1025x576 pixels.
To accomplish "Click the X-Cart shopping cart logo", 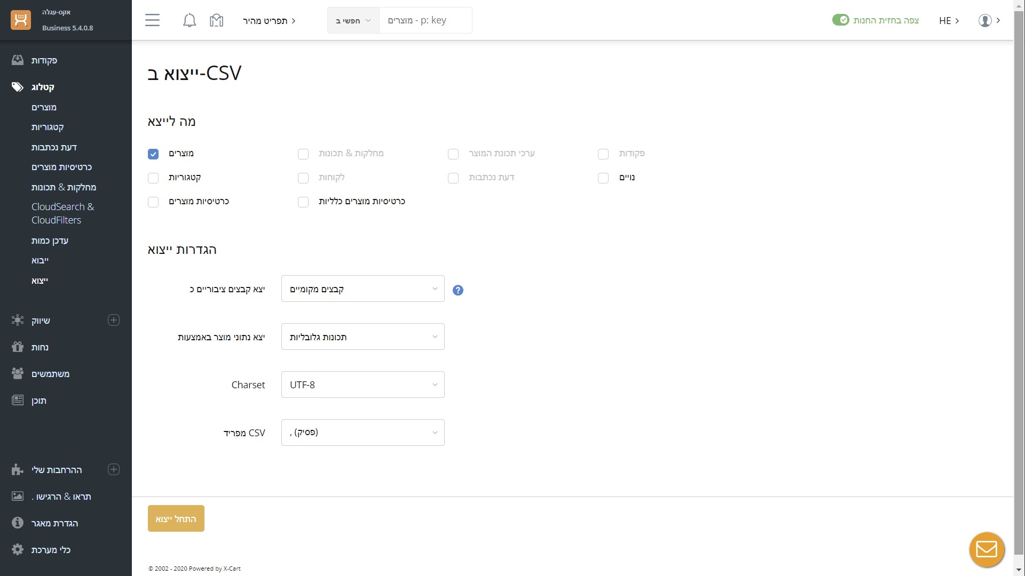I will [21, 20].
